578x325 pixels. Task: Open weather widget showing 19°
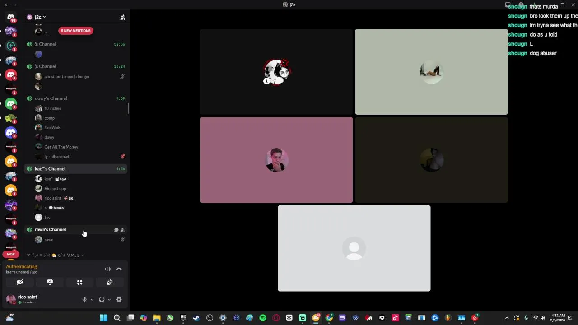[10, 318]
